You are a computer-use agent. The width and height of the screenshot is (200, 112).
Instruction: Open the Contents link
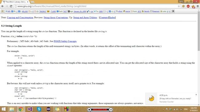[x=104, y=17]
